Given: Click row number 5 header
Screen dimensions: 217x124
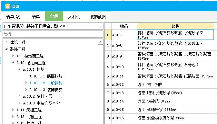Looking at the screenshot, I should click(108, 76).
